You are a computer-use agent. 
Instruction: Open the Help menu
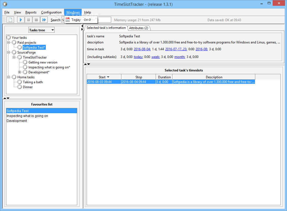(x=87, y=12)
